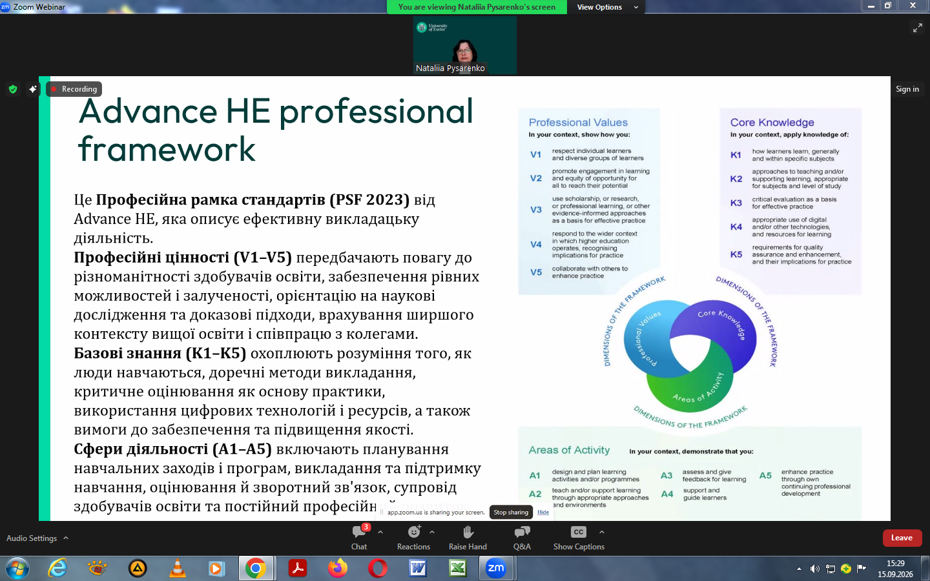
Task: Open the AI Companion sparkle icon
Action: coord(33,89)
